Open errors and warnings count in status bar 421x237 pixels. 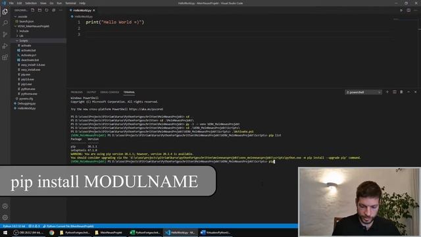click(x=34, y=226)
